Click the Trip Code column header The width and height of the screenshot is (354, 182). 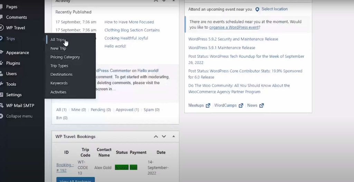point(85,152)
